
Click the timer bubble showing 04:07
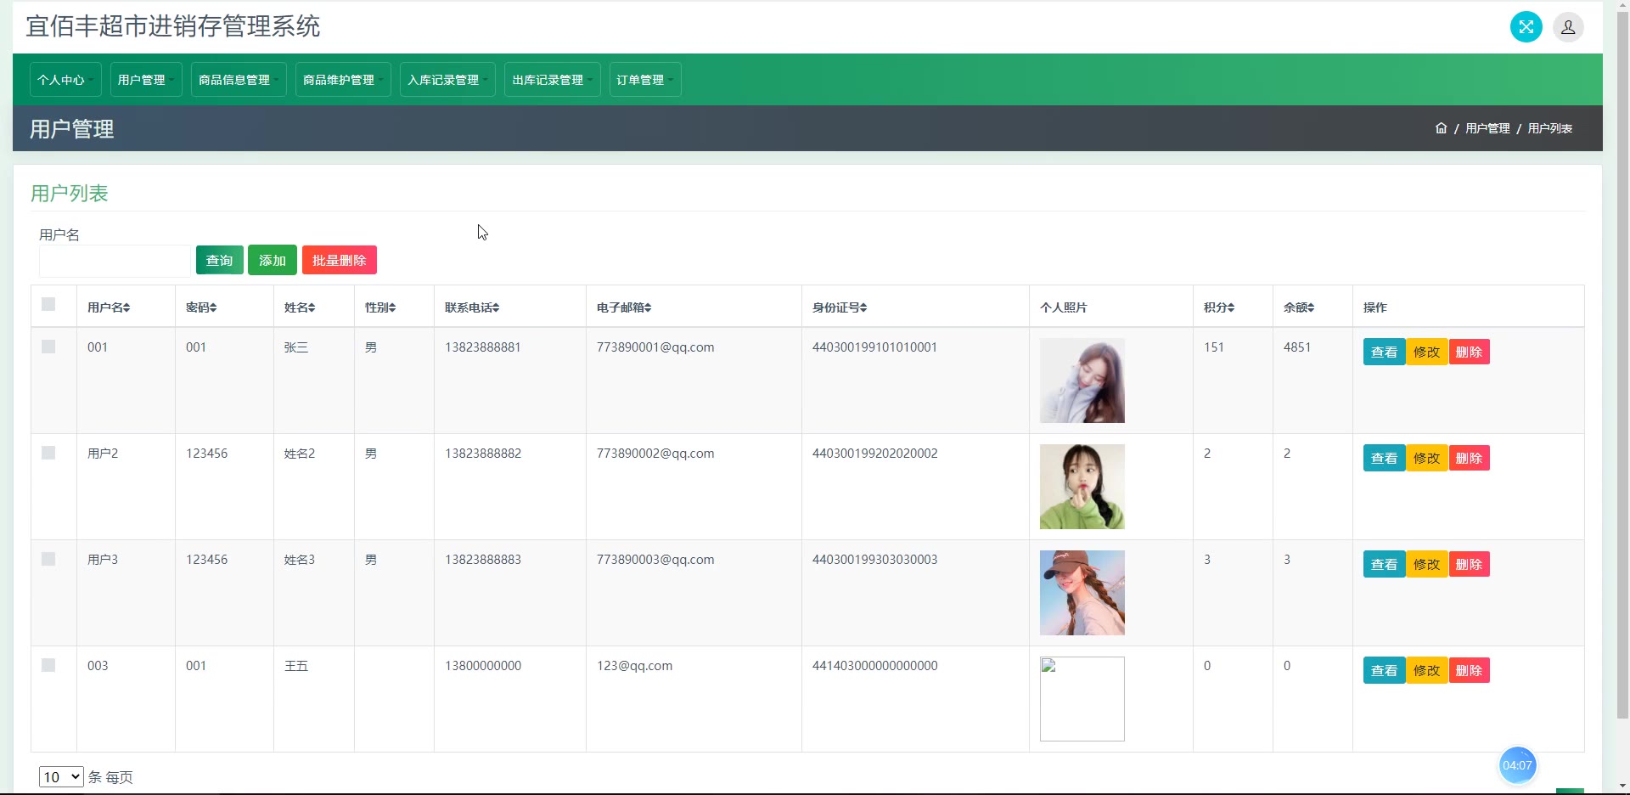point(1517,765)
